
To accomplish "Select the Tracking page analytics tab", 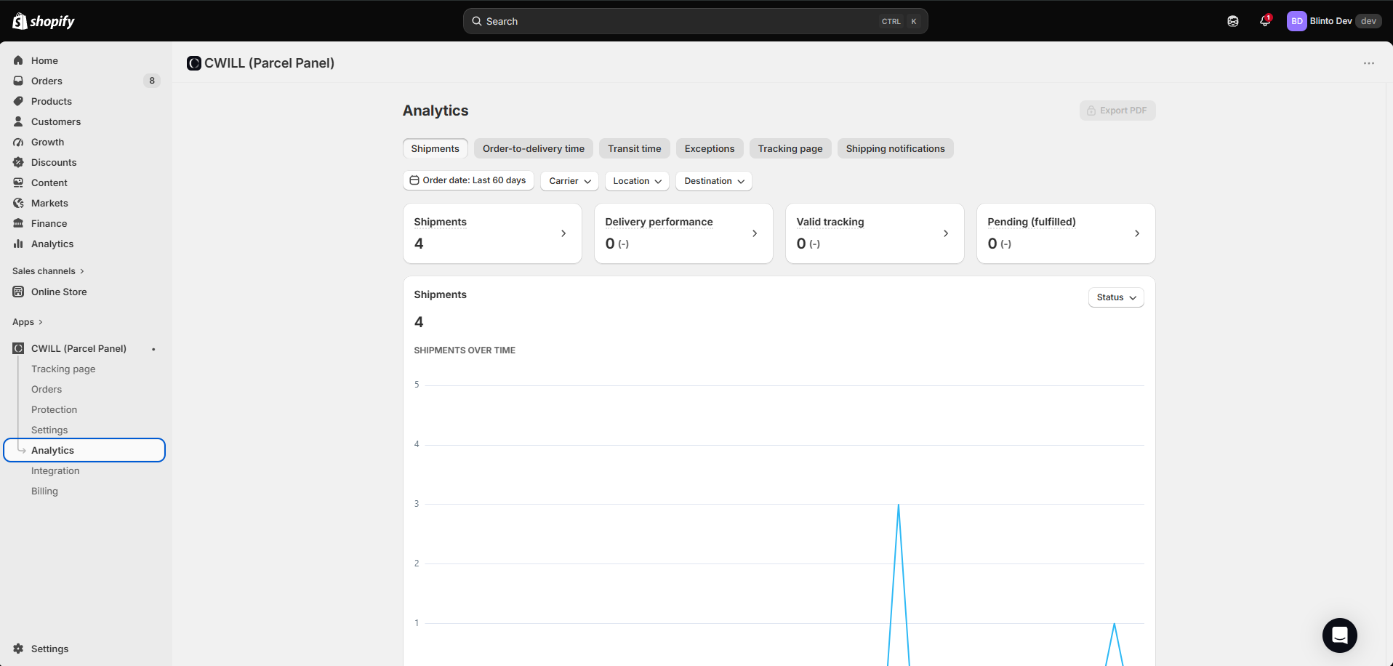I will [x=790, y=148].
